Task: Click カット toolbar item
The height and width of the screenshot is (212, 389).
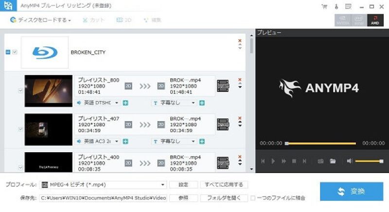Action: [x=94, y=20]
